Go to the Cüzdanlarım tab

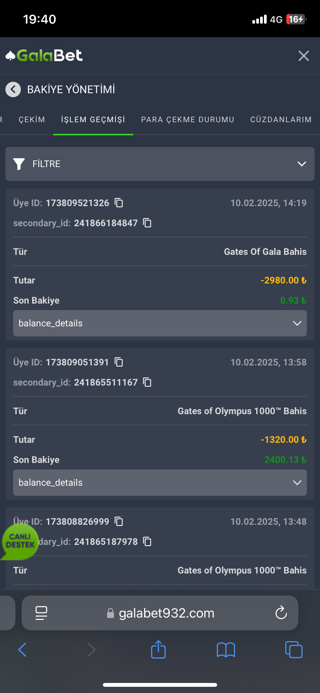click(281, 119)
